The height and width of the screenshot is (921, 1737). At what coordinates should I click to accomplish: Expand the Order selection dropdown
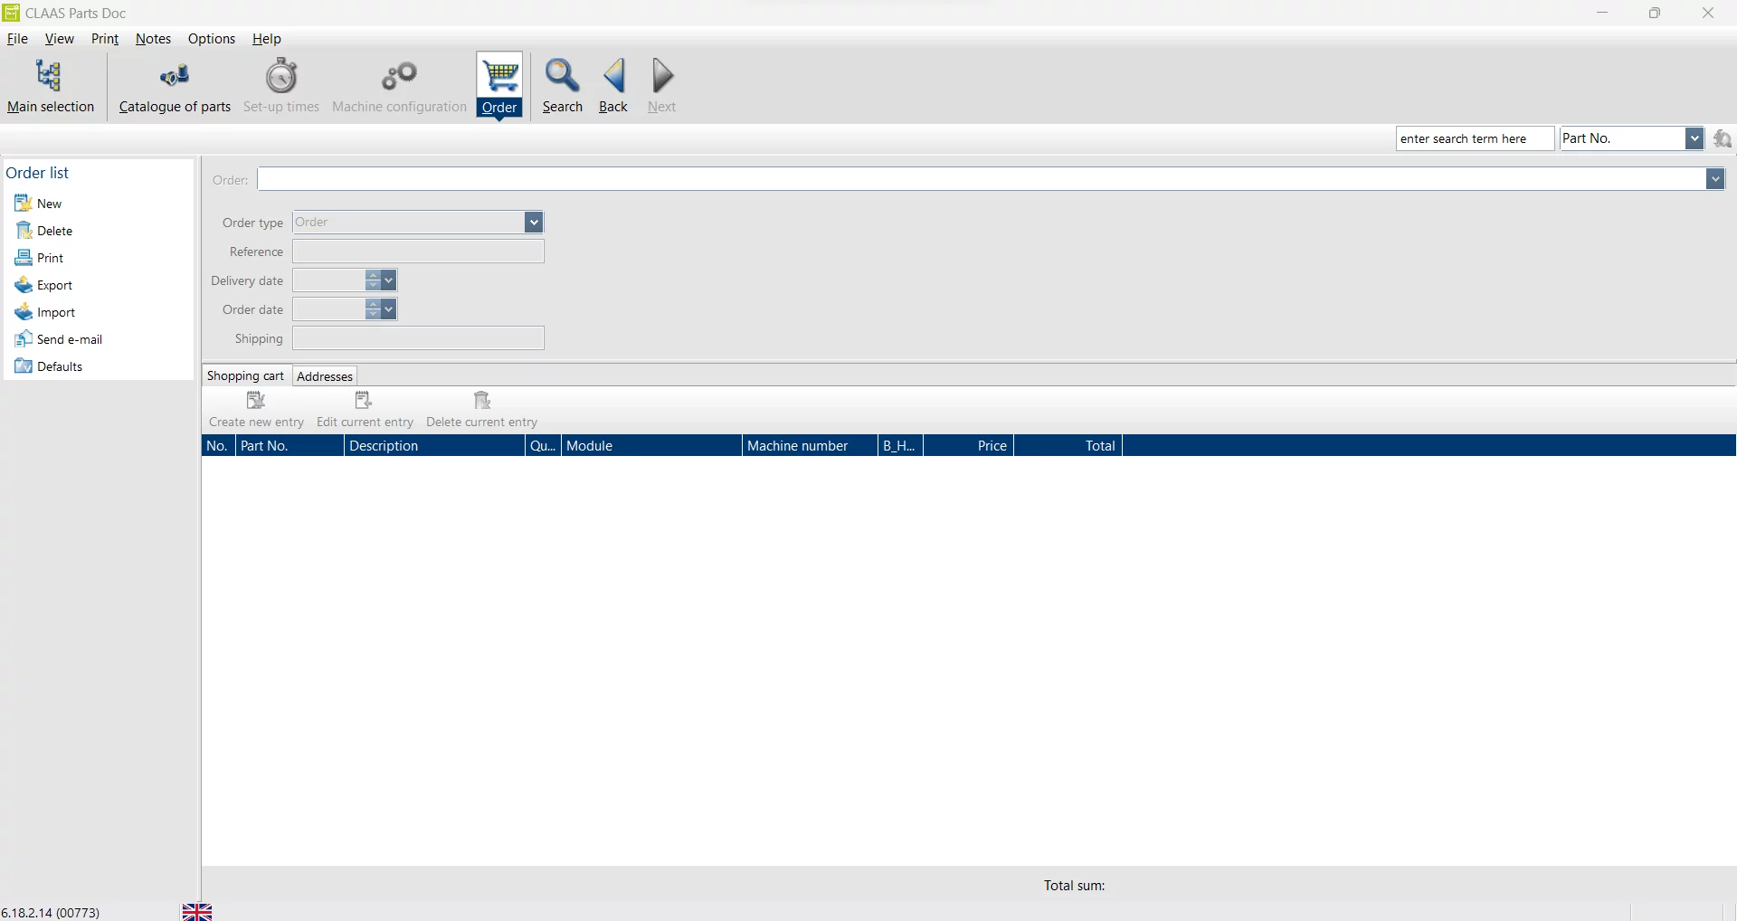coord(1714,179)
